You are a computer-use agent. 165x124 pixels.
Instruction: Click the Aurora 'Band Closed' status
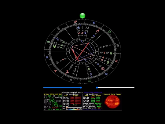[x=75, y=97]
